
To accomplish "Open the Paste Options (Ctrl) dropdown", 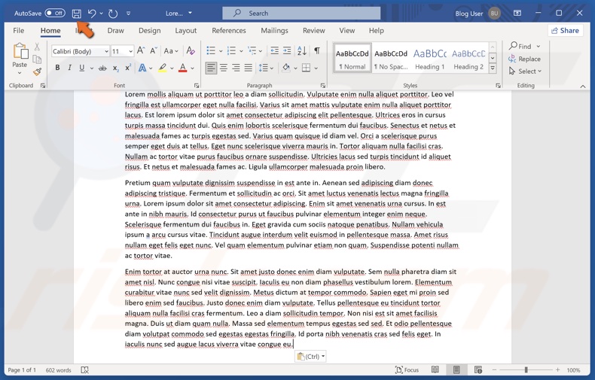I will click(310, 357).
